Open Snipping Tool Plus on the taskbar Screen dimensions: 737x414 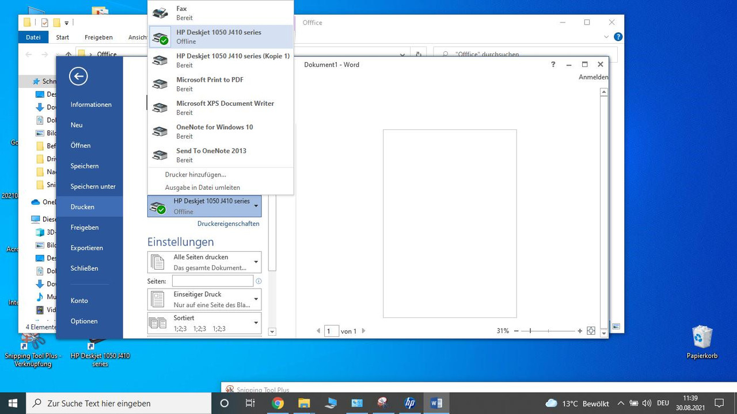tap(383, 403)
